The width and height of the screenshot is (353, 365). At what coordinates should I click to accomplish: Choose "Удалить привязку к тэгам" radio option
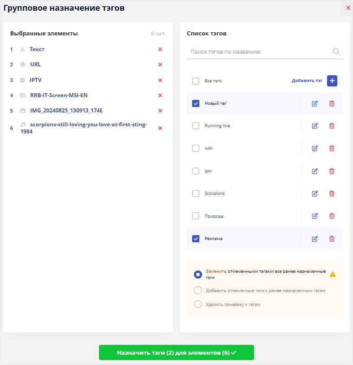[198, 304]
